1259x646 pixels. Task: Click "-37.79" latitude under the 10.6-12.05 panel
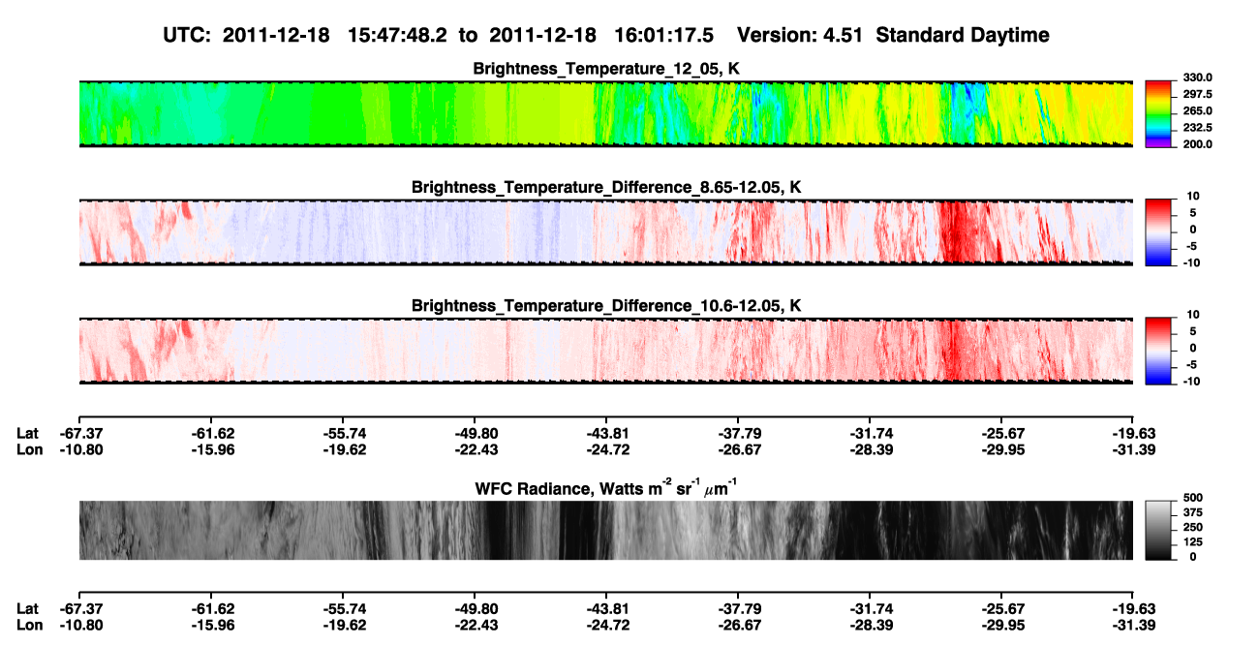point(738,433)
